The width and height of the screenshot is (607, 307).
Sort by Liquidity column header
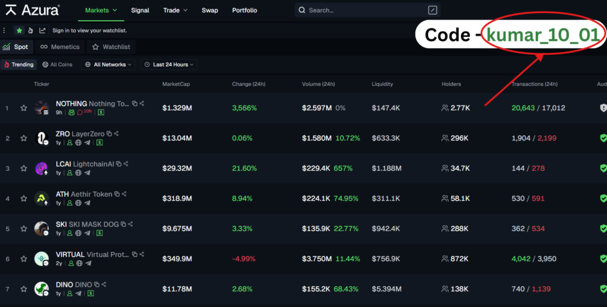382,84
